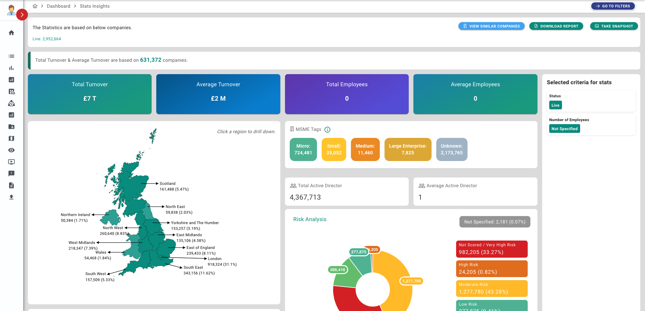
Task: Open the MSME Tags info icon
Action: (327, 129)
